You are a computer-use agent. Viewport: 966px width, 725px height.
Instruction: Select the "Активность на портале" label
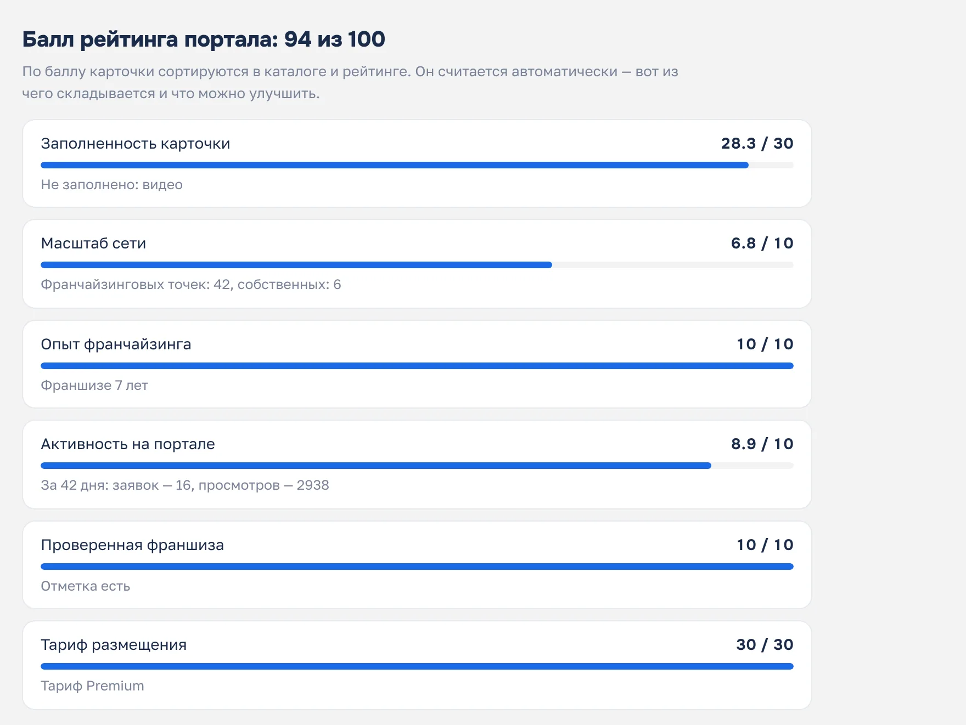pyautogui.click(x=128, y=444)
